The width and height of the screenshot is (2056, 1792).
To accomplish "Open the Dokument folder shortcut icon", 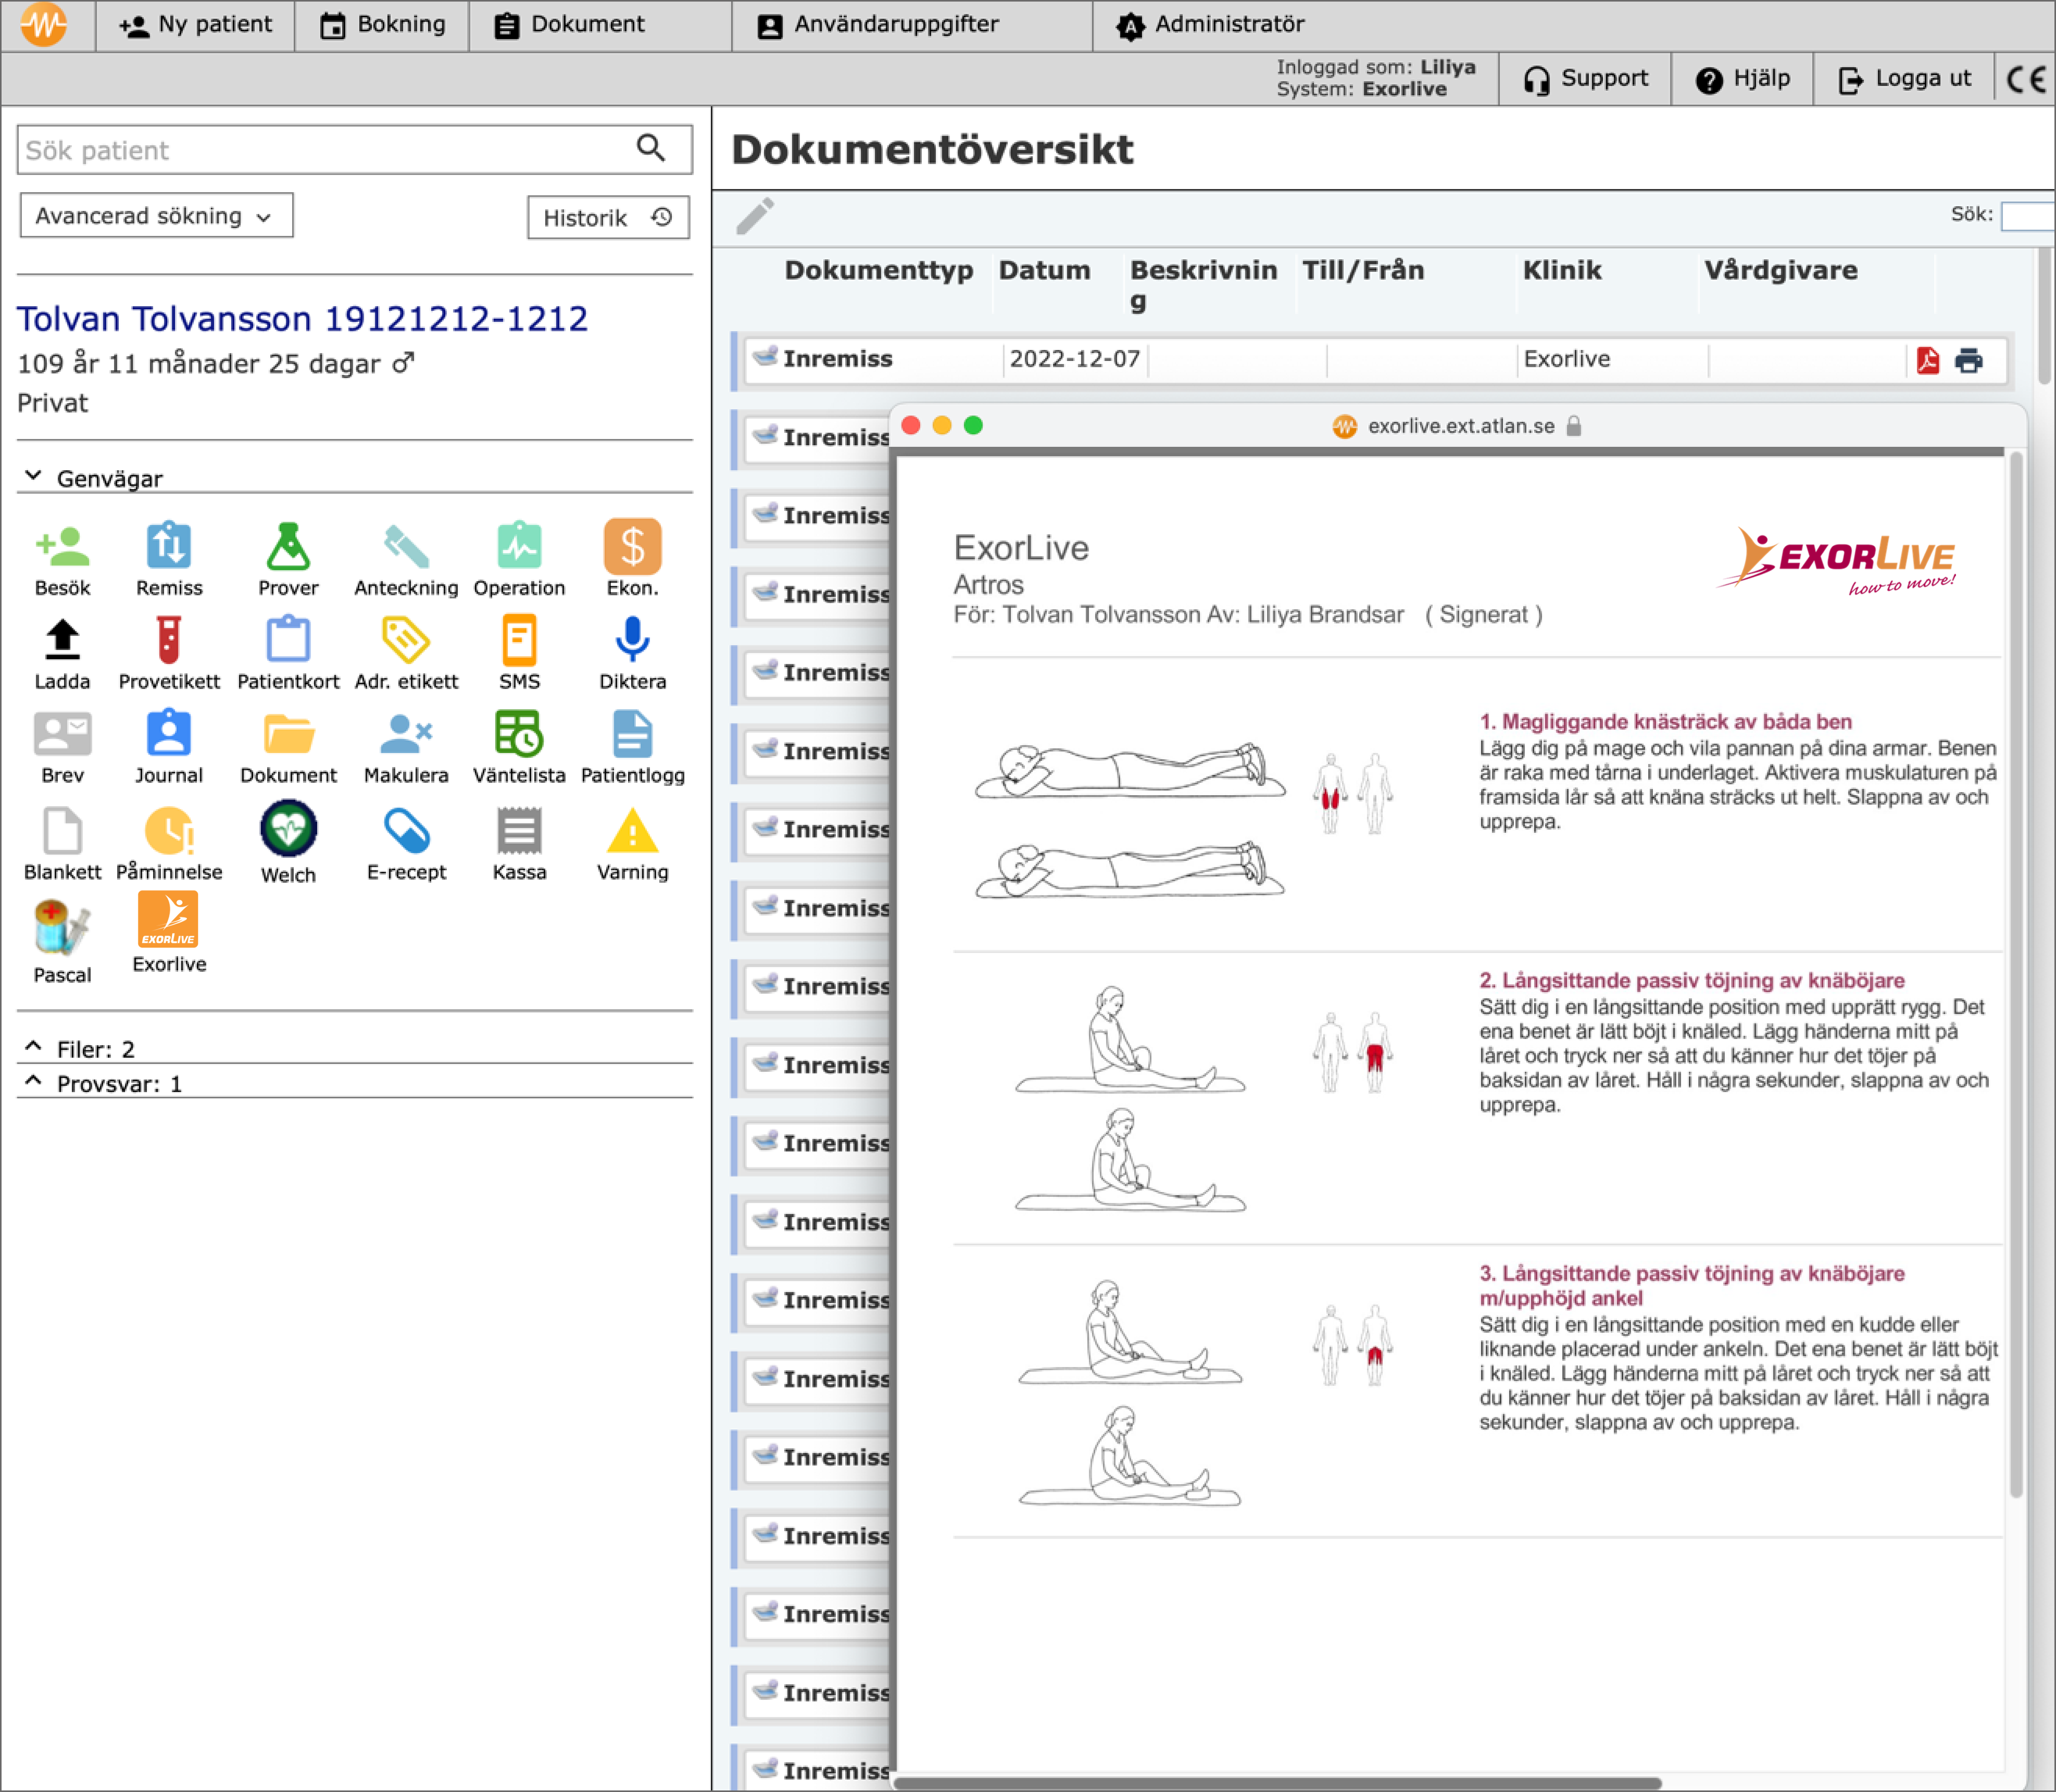I will point(288,734).
